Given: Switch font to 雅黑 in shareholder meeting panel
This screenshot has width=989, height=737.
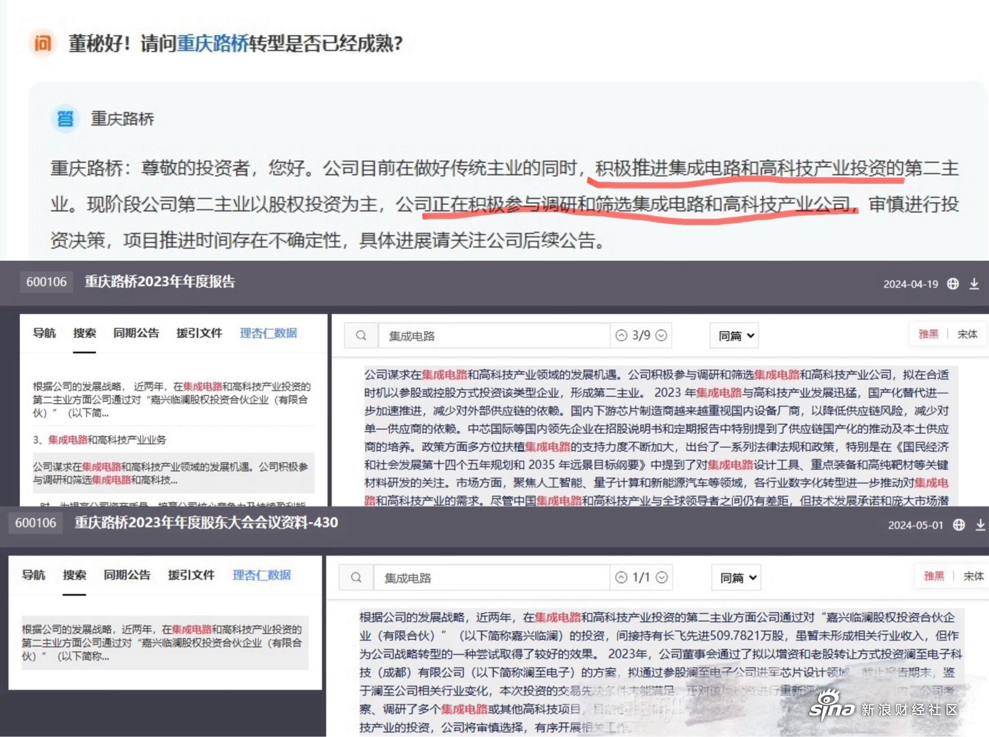Looking at the screenshot, I should (934, 576).
